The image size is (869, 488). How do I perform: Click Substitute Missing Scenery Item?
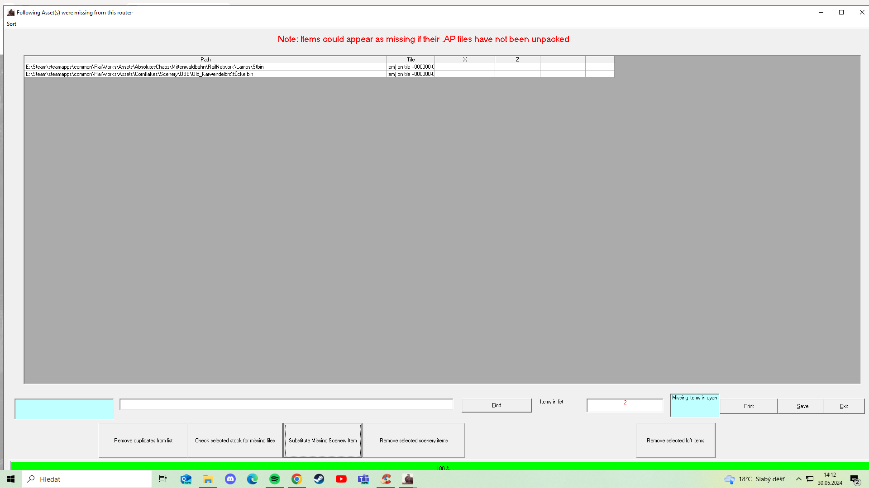pos(323,441)
